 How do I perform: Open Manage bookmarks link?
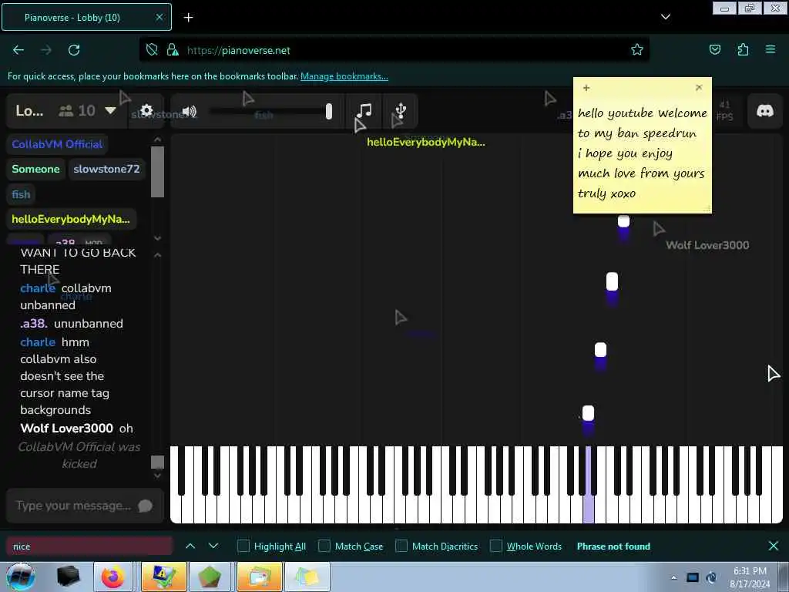click(x=344, y=76)
